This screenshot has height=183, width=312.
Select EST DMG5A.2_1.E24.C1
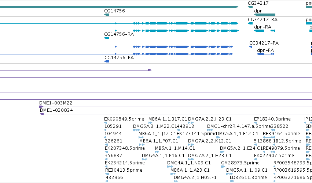point(241,148)
